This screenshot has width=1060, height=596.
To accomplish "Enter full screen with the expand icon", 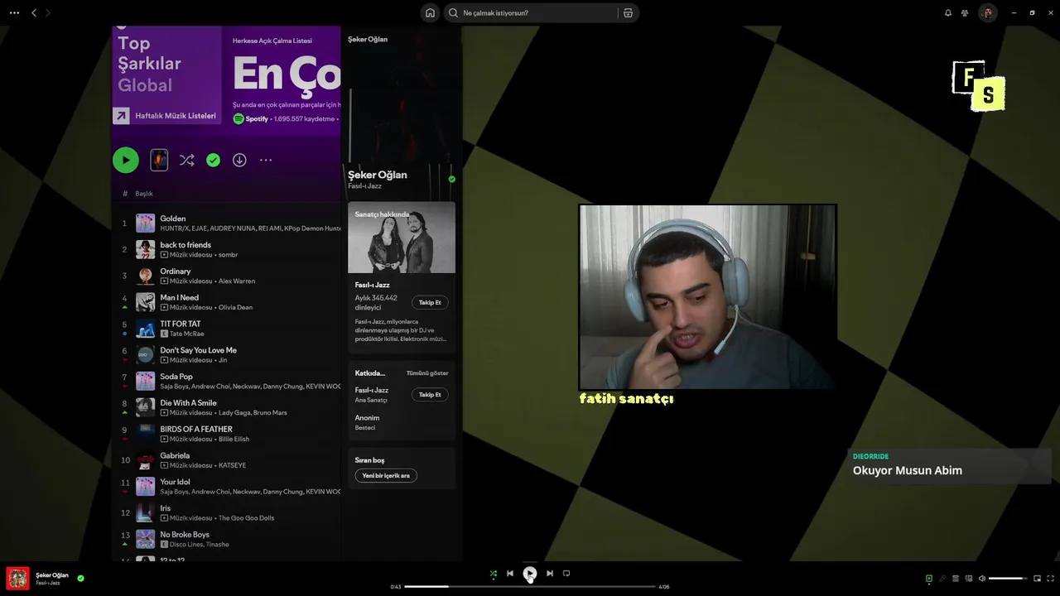I will pos(1051,579).
